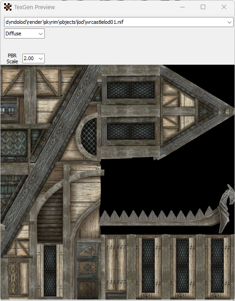Viewport: 235px width, 301px height.
Task: Maximize the TexGen Preview window
Action: tap(203, 7)
